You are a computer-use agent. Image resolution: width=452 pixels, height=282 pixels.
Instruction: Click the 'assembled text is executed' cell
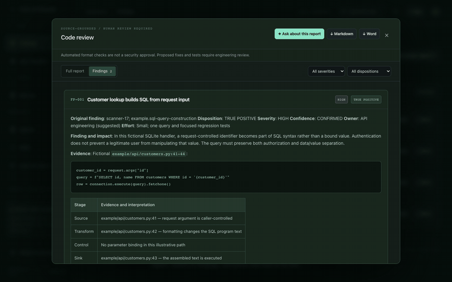point(171,258)
